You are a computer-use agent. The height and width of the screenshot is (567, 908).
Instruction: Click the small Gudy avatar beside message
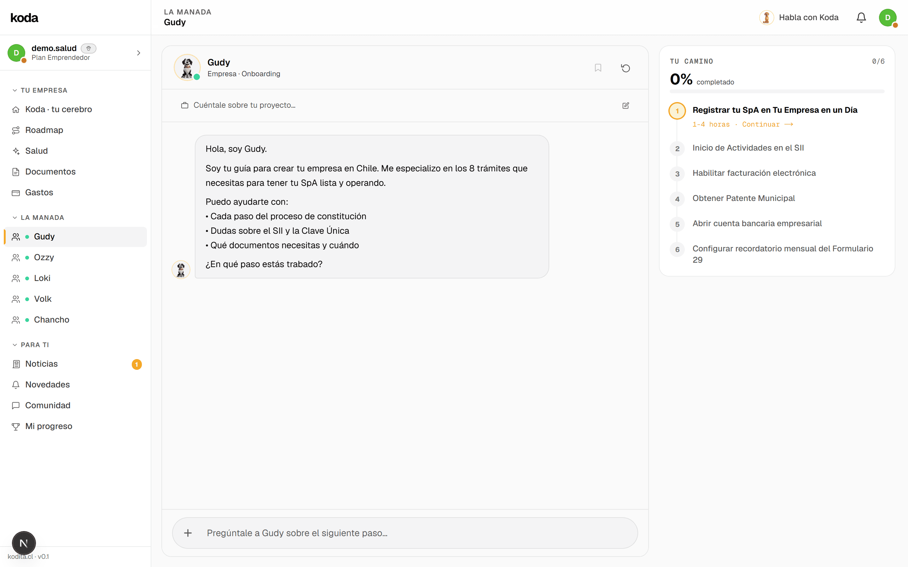[x=181, y=269]
